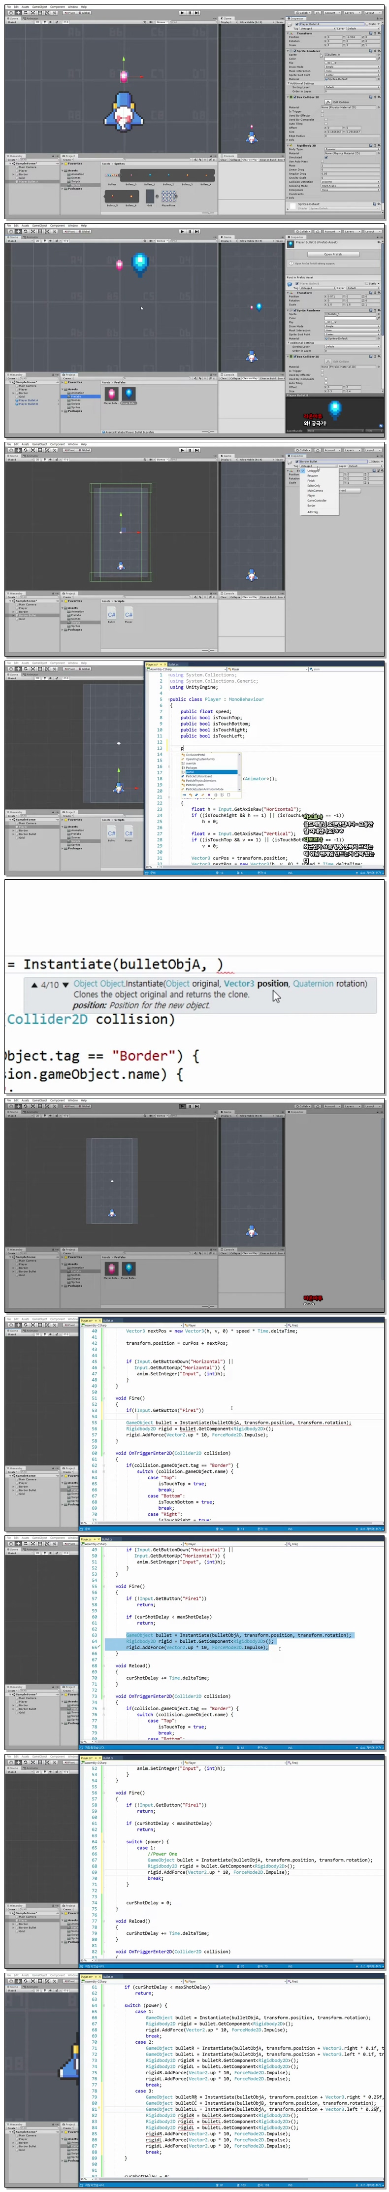Select Bullet C# script below open Tag list
389x2192 pixels.
(x=111, y=614)
